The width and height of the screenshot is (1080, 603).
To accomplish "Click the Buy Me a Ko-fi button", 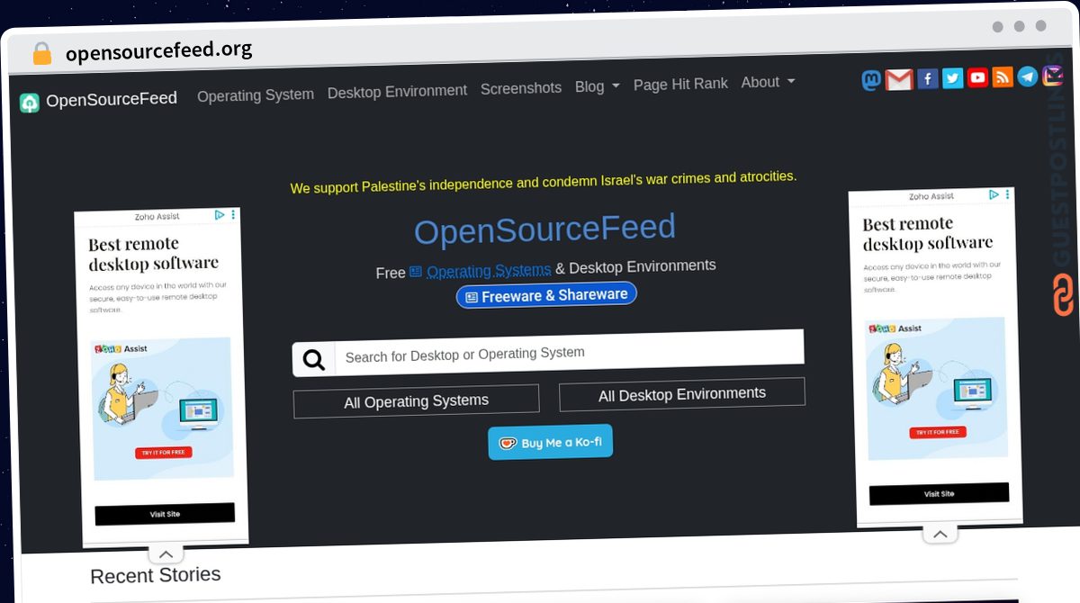I will pyautogui.click(x=551, y=442).
